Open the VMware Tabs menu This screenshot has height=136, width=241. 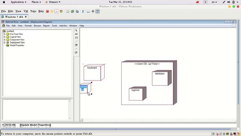tap(33, 11)
